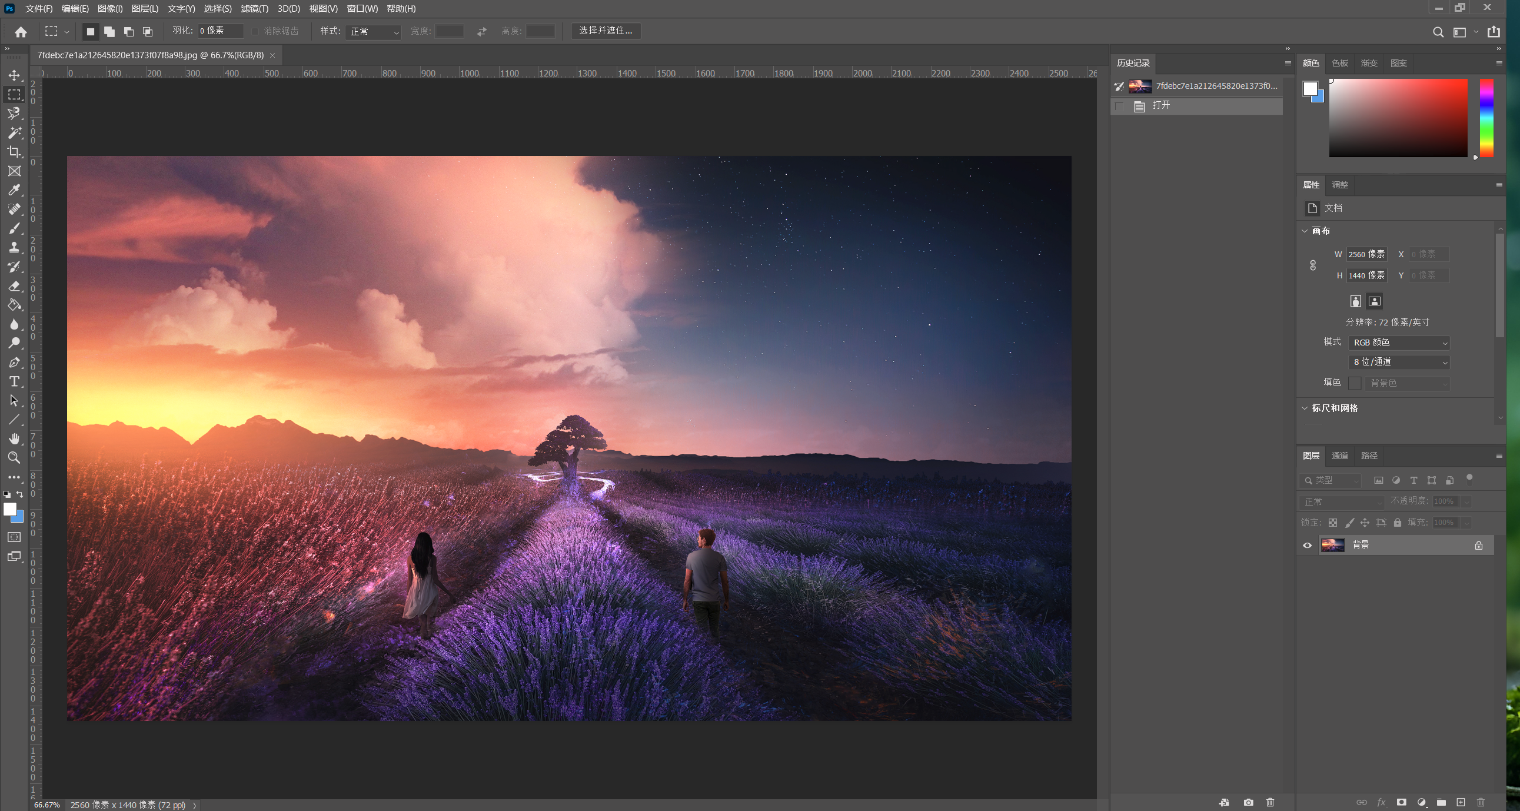
Task: Click the 打开 history state
Action: 1161,105
